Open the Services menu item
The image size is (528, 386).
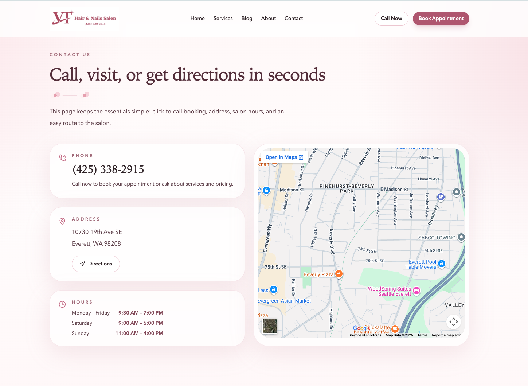click(x=223, y=18)
